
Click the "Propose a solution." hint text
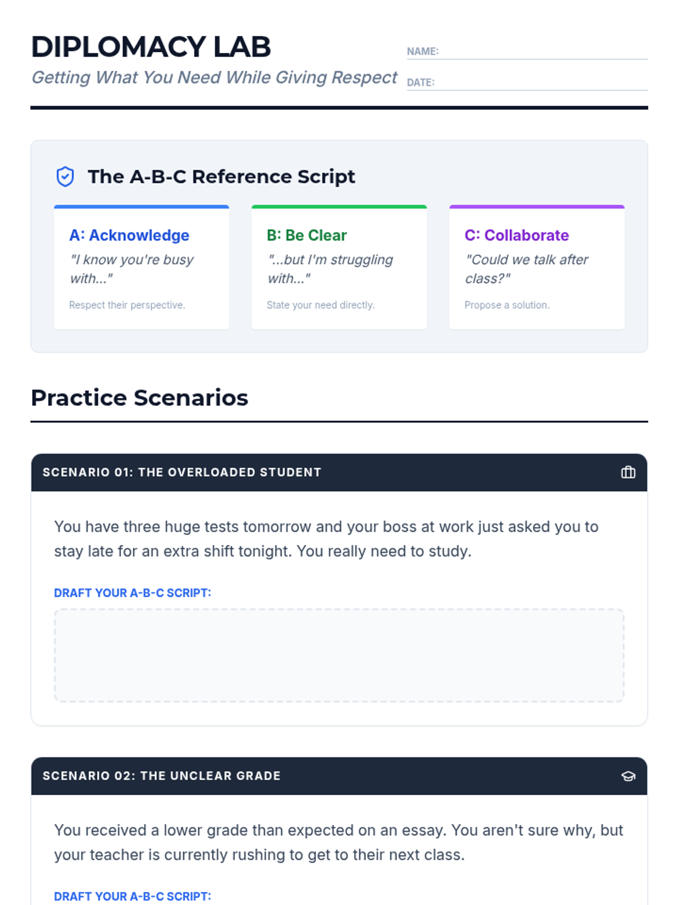click(507, 305)
